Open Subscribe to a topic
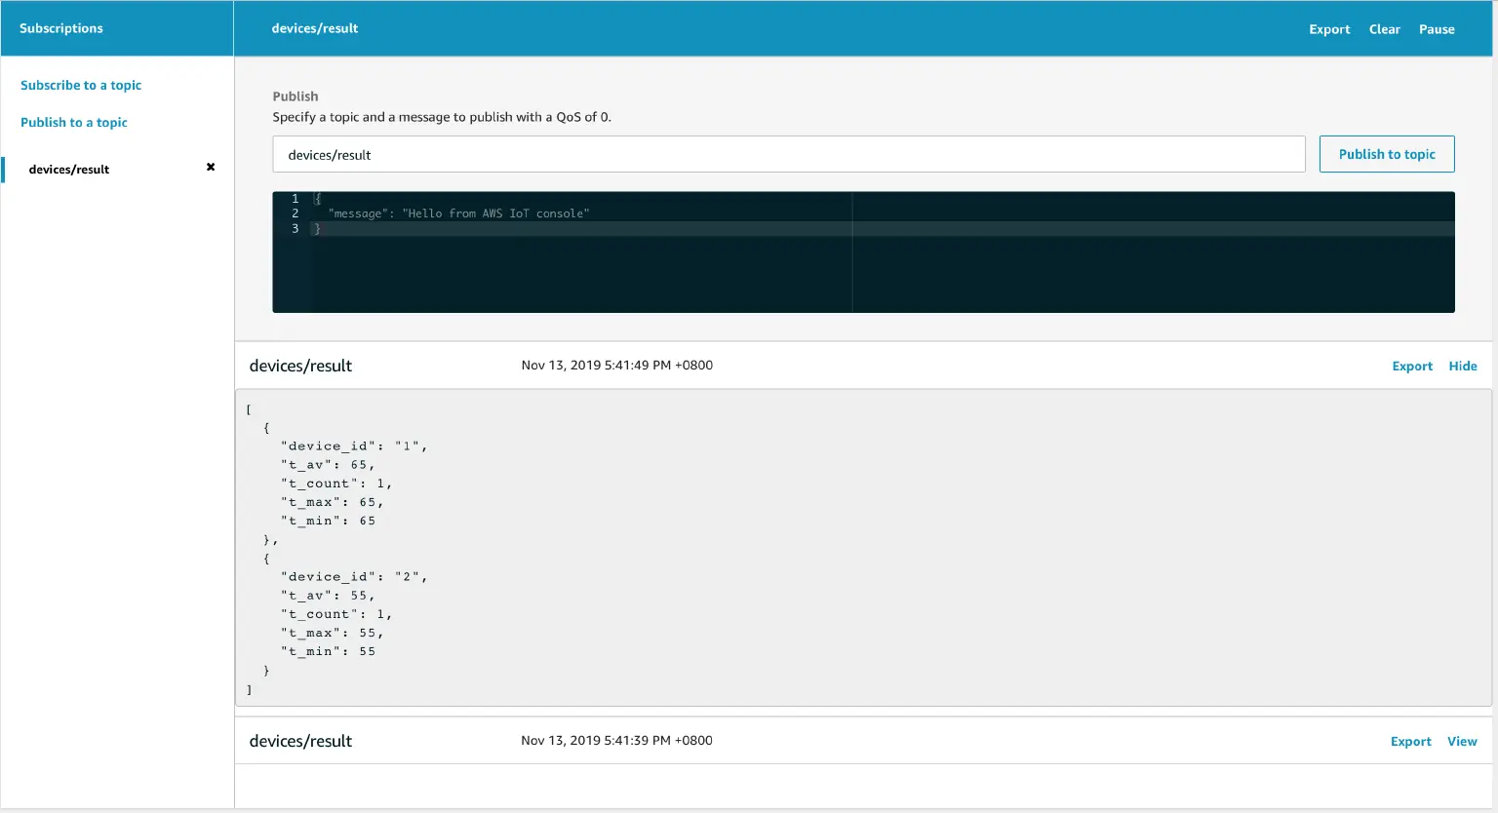Viewport: 1498px width, 813px height. coord(80,85)
